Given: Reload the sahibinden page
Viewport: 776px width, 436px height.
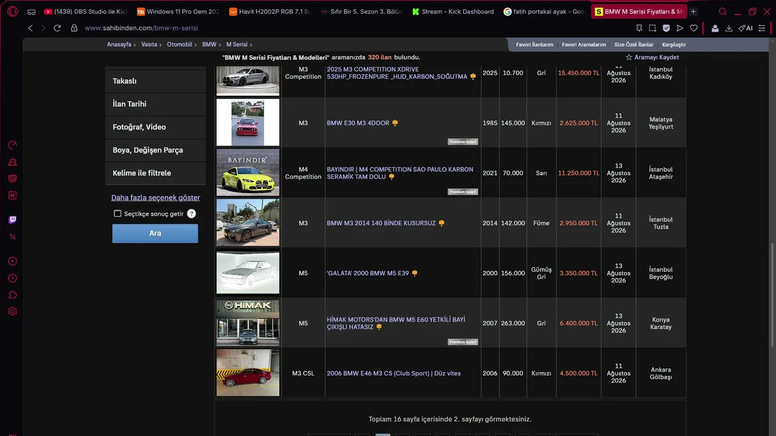Looking at the screenshot, I should pos(57,28).
